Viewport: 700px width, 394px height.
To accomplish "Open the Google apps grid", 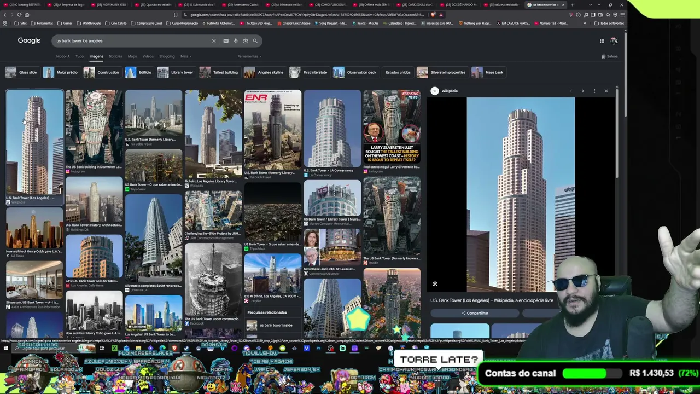I will [x=602, y=41].
